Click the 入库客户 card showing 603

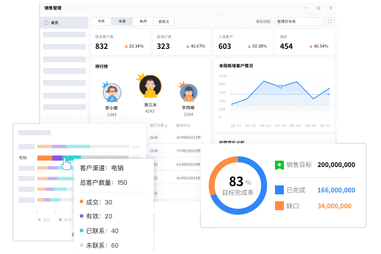243,42
